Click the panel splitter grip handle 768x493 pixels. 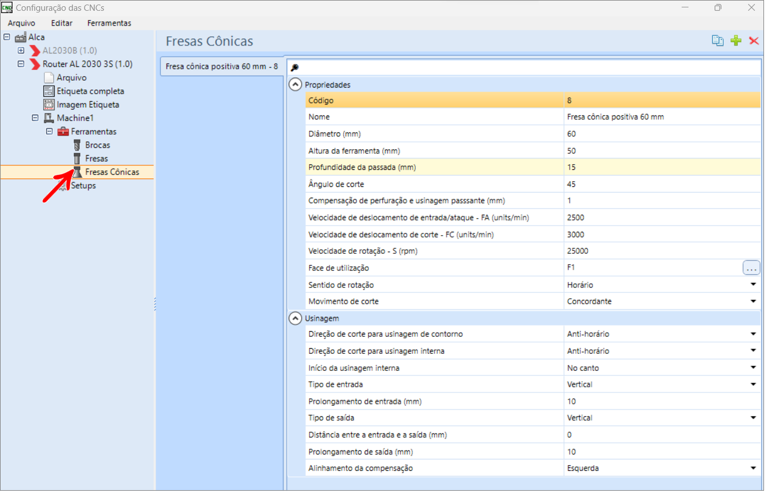pos(155,304)
